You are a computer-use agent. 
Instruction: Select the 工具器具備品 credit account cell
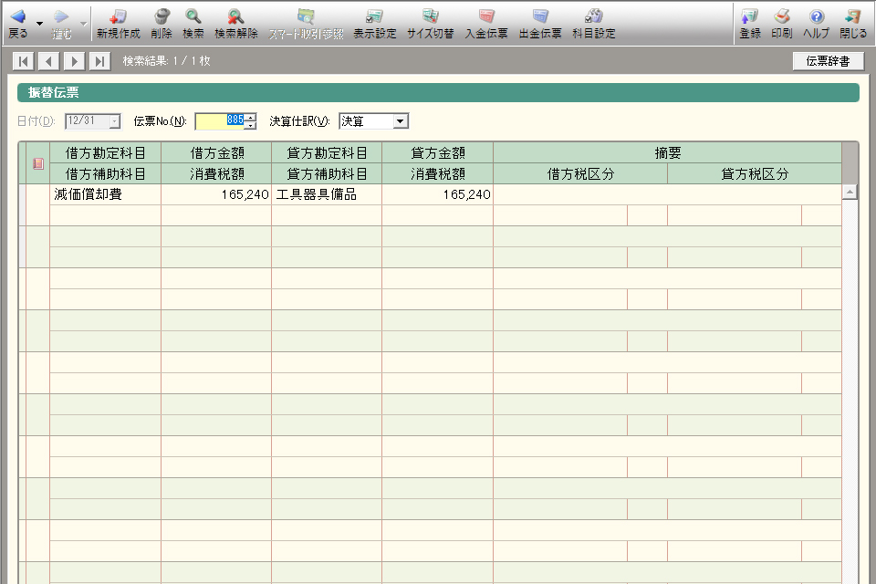point(327,194)
